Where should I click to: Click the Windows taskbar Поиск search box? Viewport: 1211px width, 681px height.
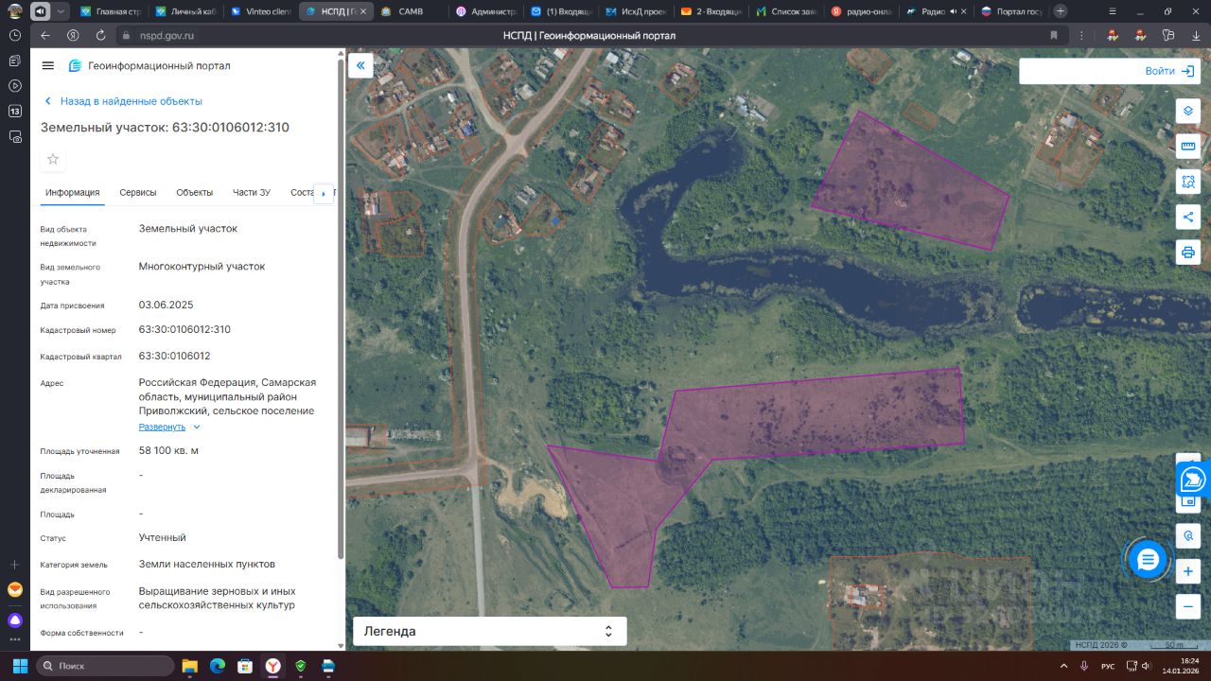pos(105,666)
